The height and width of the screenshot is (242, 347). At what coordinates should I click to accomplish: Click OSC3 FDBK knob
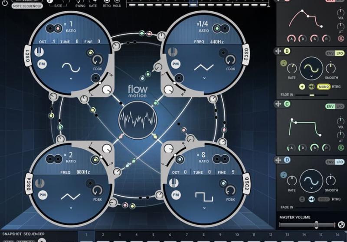230,191
